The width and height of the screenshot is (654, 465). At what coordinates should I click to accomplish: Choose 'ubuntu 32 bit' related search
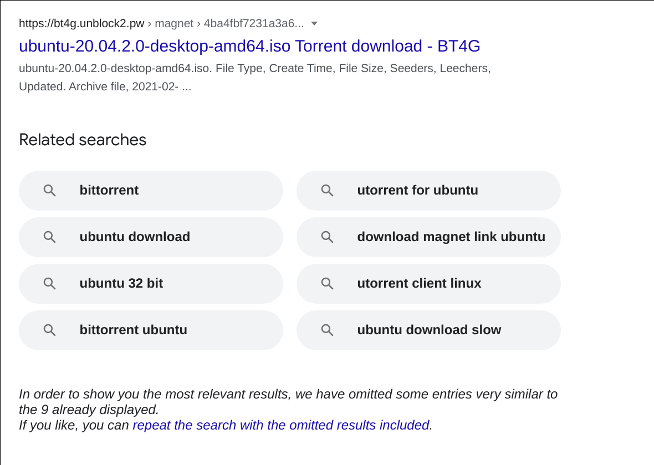pos(151,284)
